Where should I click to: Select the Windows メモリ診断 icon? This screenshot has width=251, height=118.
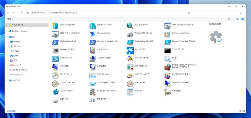[55, 51]
